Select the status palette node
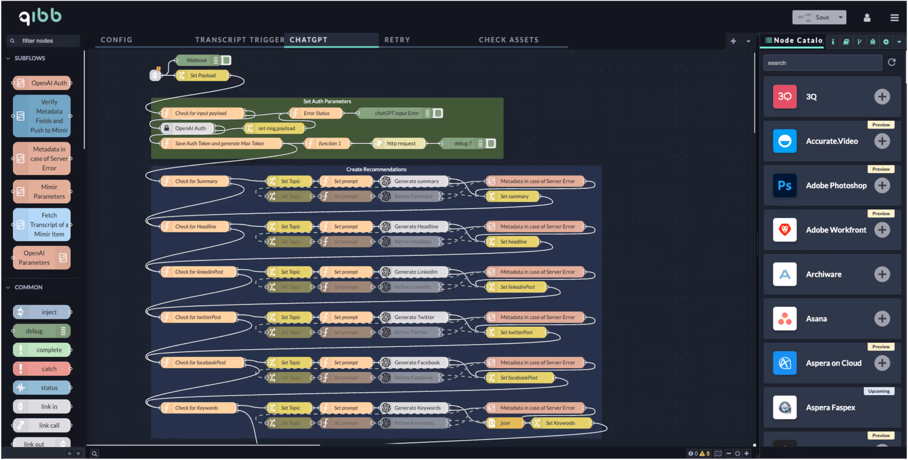The height and width of the screenshot is (460, 908). click(42, 388)
